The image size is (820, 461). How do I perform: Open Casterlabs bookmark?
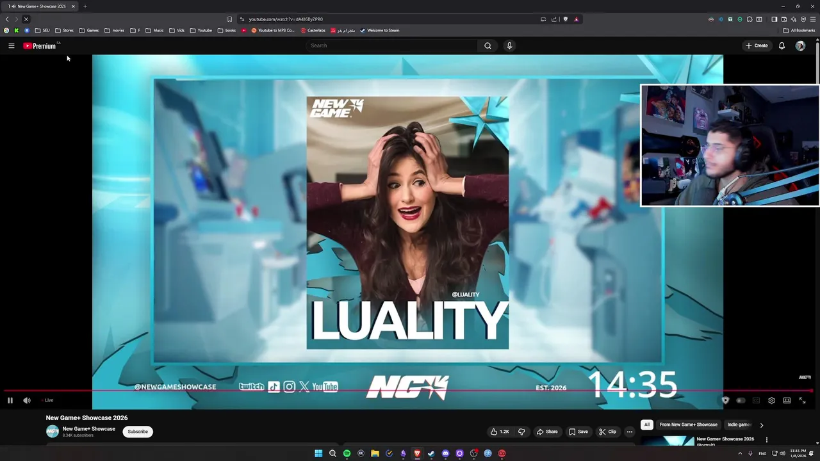pos(313,30)
